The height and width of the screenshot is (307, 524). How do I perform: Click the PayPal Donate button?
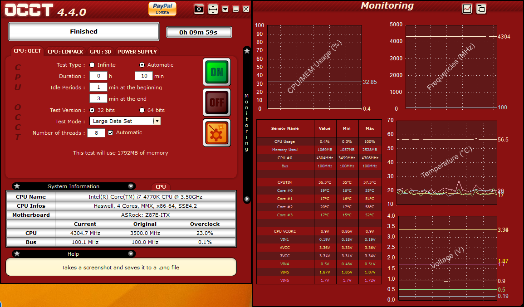click(162, 9)
